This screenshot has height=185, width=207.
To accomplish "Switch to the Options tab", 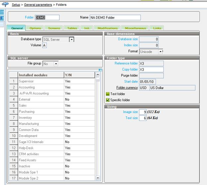I will tap(35, 28).
